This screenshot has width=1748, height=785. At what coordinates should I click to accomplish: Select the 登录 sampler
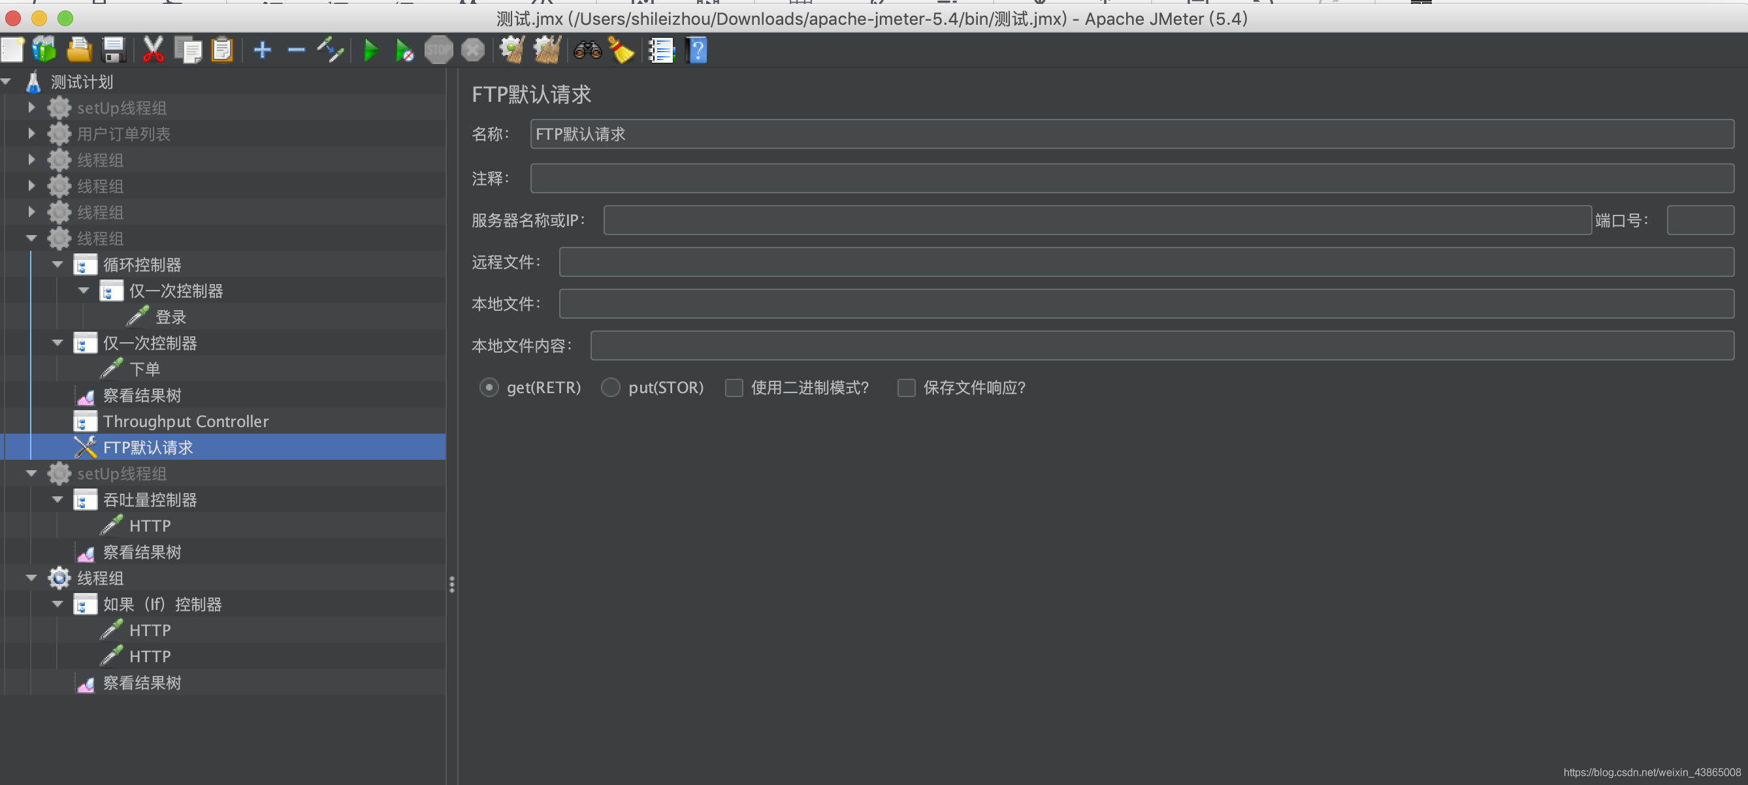click(x=170, y=317)
